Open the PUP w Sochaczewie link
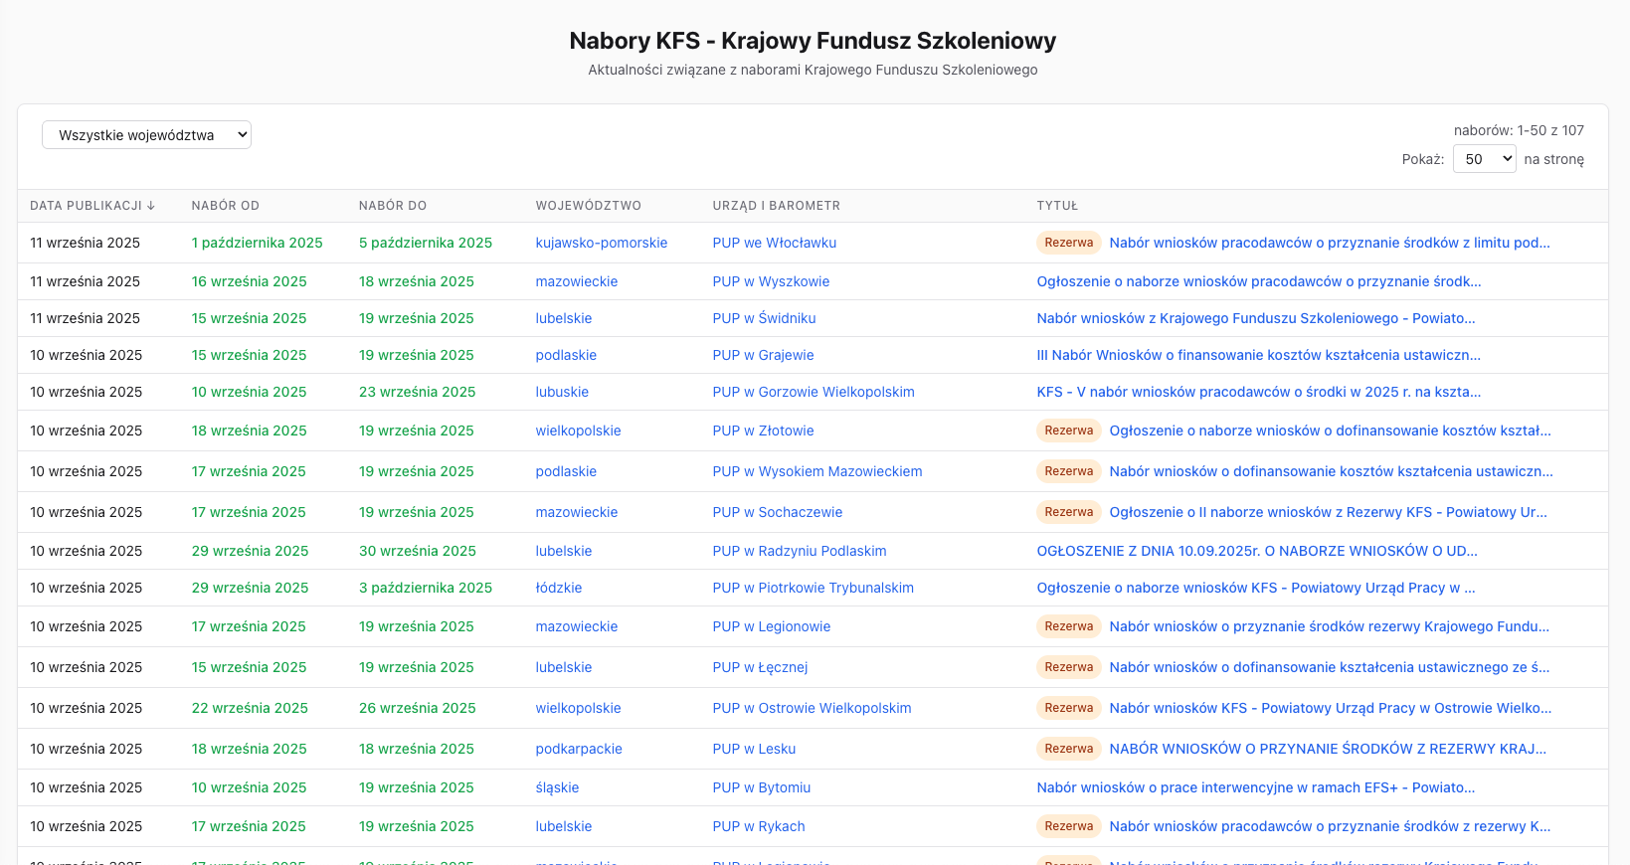The height and width of the screenshot is (865, 1630). tap(778, 512)
